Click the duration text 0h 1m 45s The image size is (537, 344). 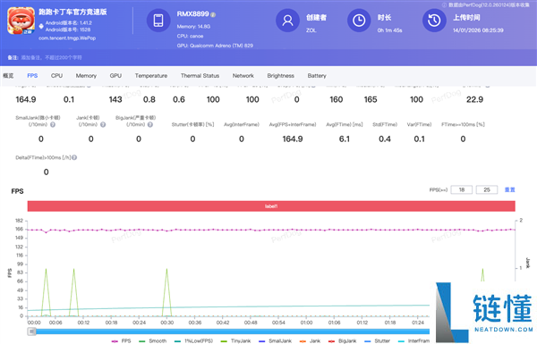tap(389, 30)
